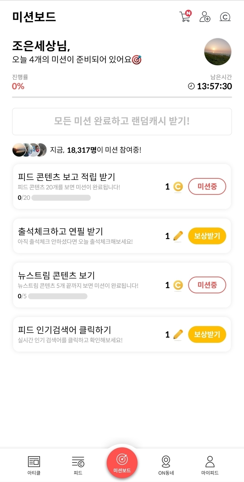Open the cash coin icon in header
Image resolution: width=244 pixels, height=482 pixels.
(x=225, y=17)
